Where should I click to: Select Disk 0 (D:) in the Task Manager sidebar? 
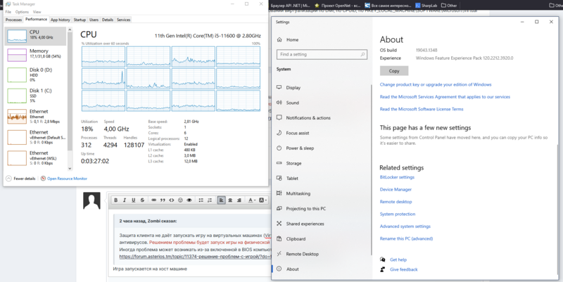35,75
